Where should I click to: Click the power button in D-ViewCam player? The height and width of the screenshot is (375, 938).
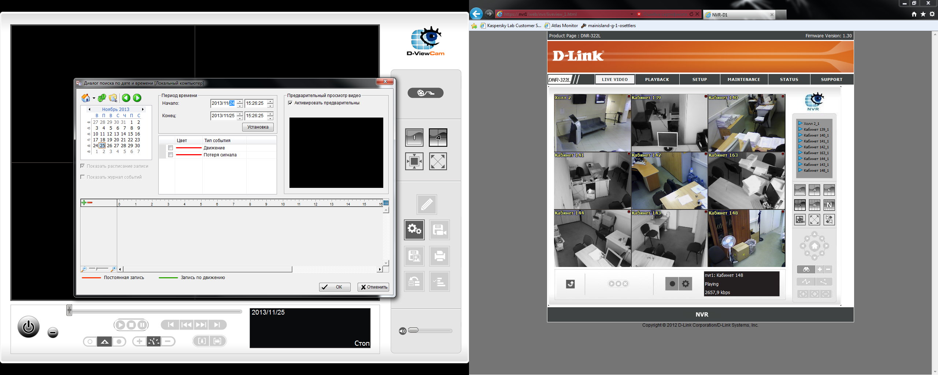(x=29, y=327)
